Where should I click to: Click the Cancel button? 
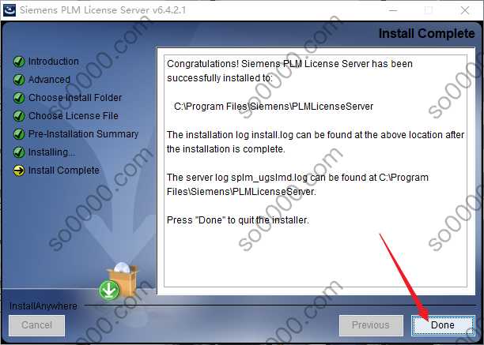[36, 325]
